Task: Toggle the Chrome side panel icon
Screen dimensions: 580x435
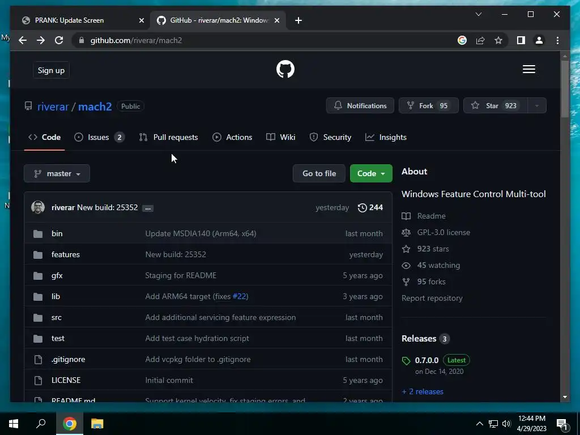Action: (x=521, y=40)
